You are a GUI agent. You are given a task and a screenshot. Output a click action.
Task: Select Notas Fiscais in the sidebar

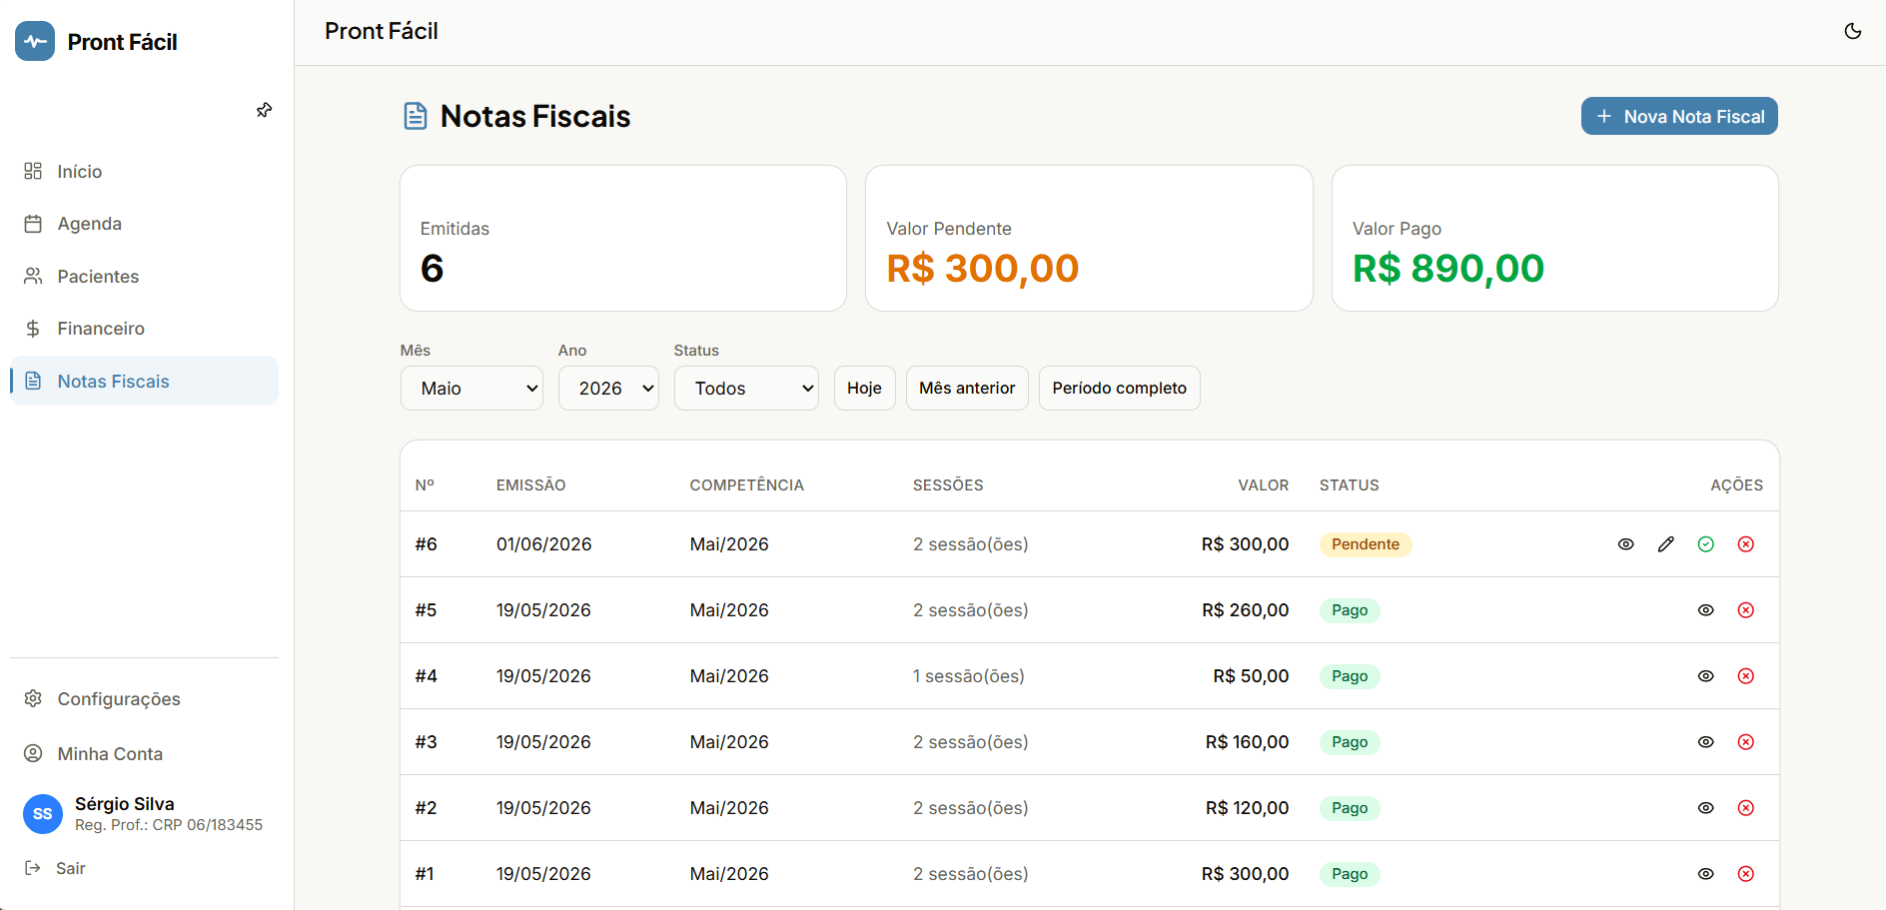(144, 381)
